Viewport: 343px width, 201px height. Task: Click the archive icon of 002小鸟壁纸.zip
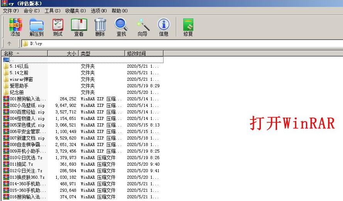(x=6, y=105)
